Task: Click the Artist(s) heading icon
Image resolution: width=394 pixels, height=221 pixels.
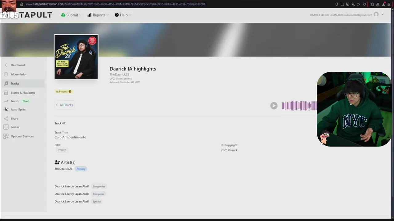Action: click(x=57, y=162)
